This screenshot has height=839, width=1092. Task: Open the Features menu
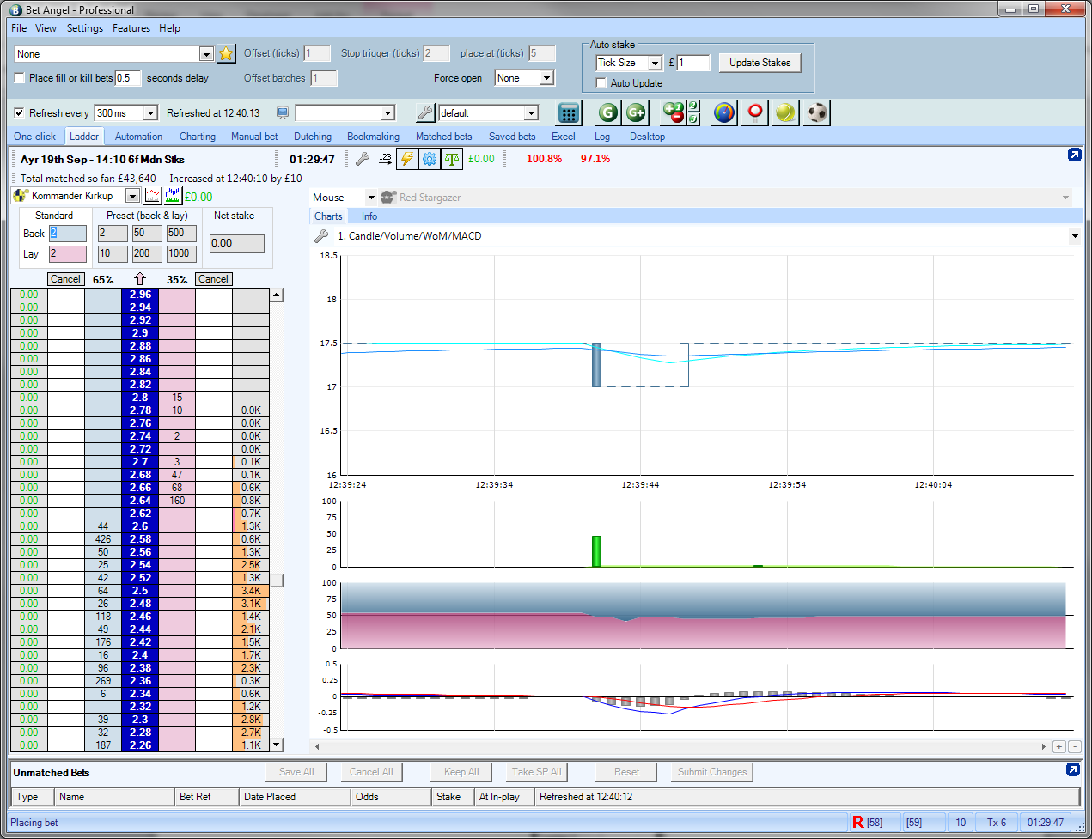pos(131,28)
